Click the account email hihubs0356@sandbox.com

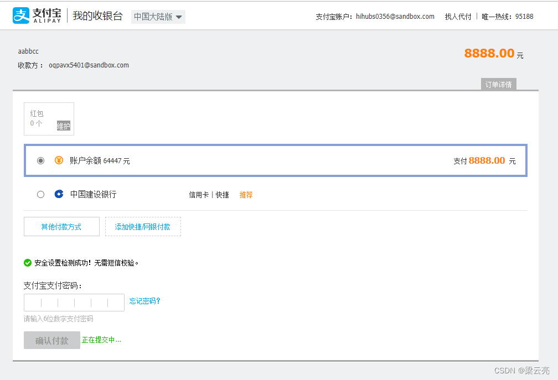pyautogui.click(x=395, y=17)
